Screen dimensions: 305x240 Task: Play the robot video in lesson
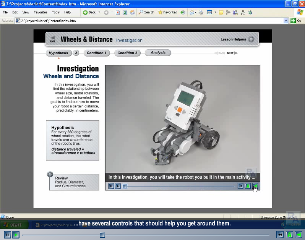pos(118,186)
